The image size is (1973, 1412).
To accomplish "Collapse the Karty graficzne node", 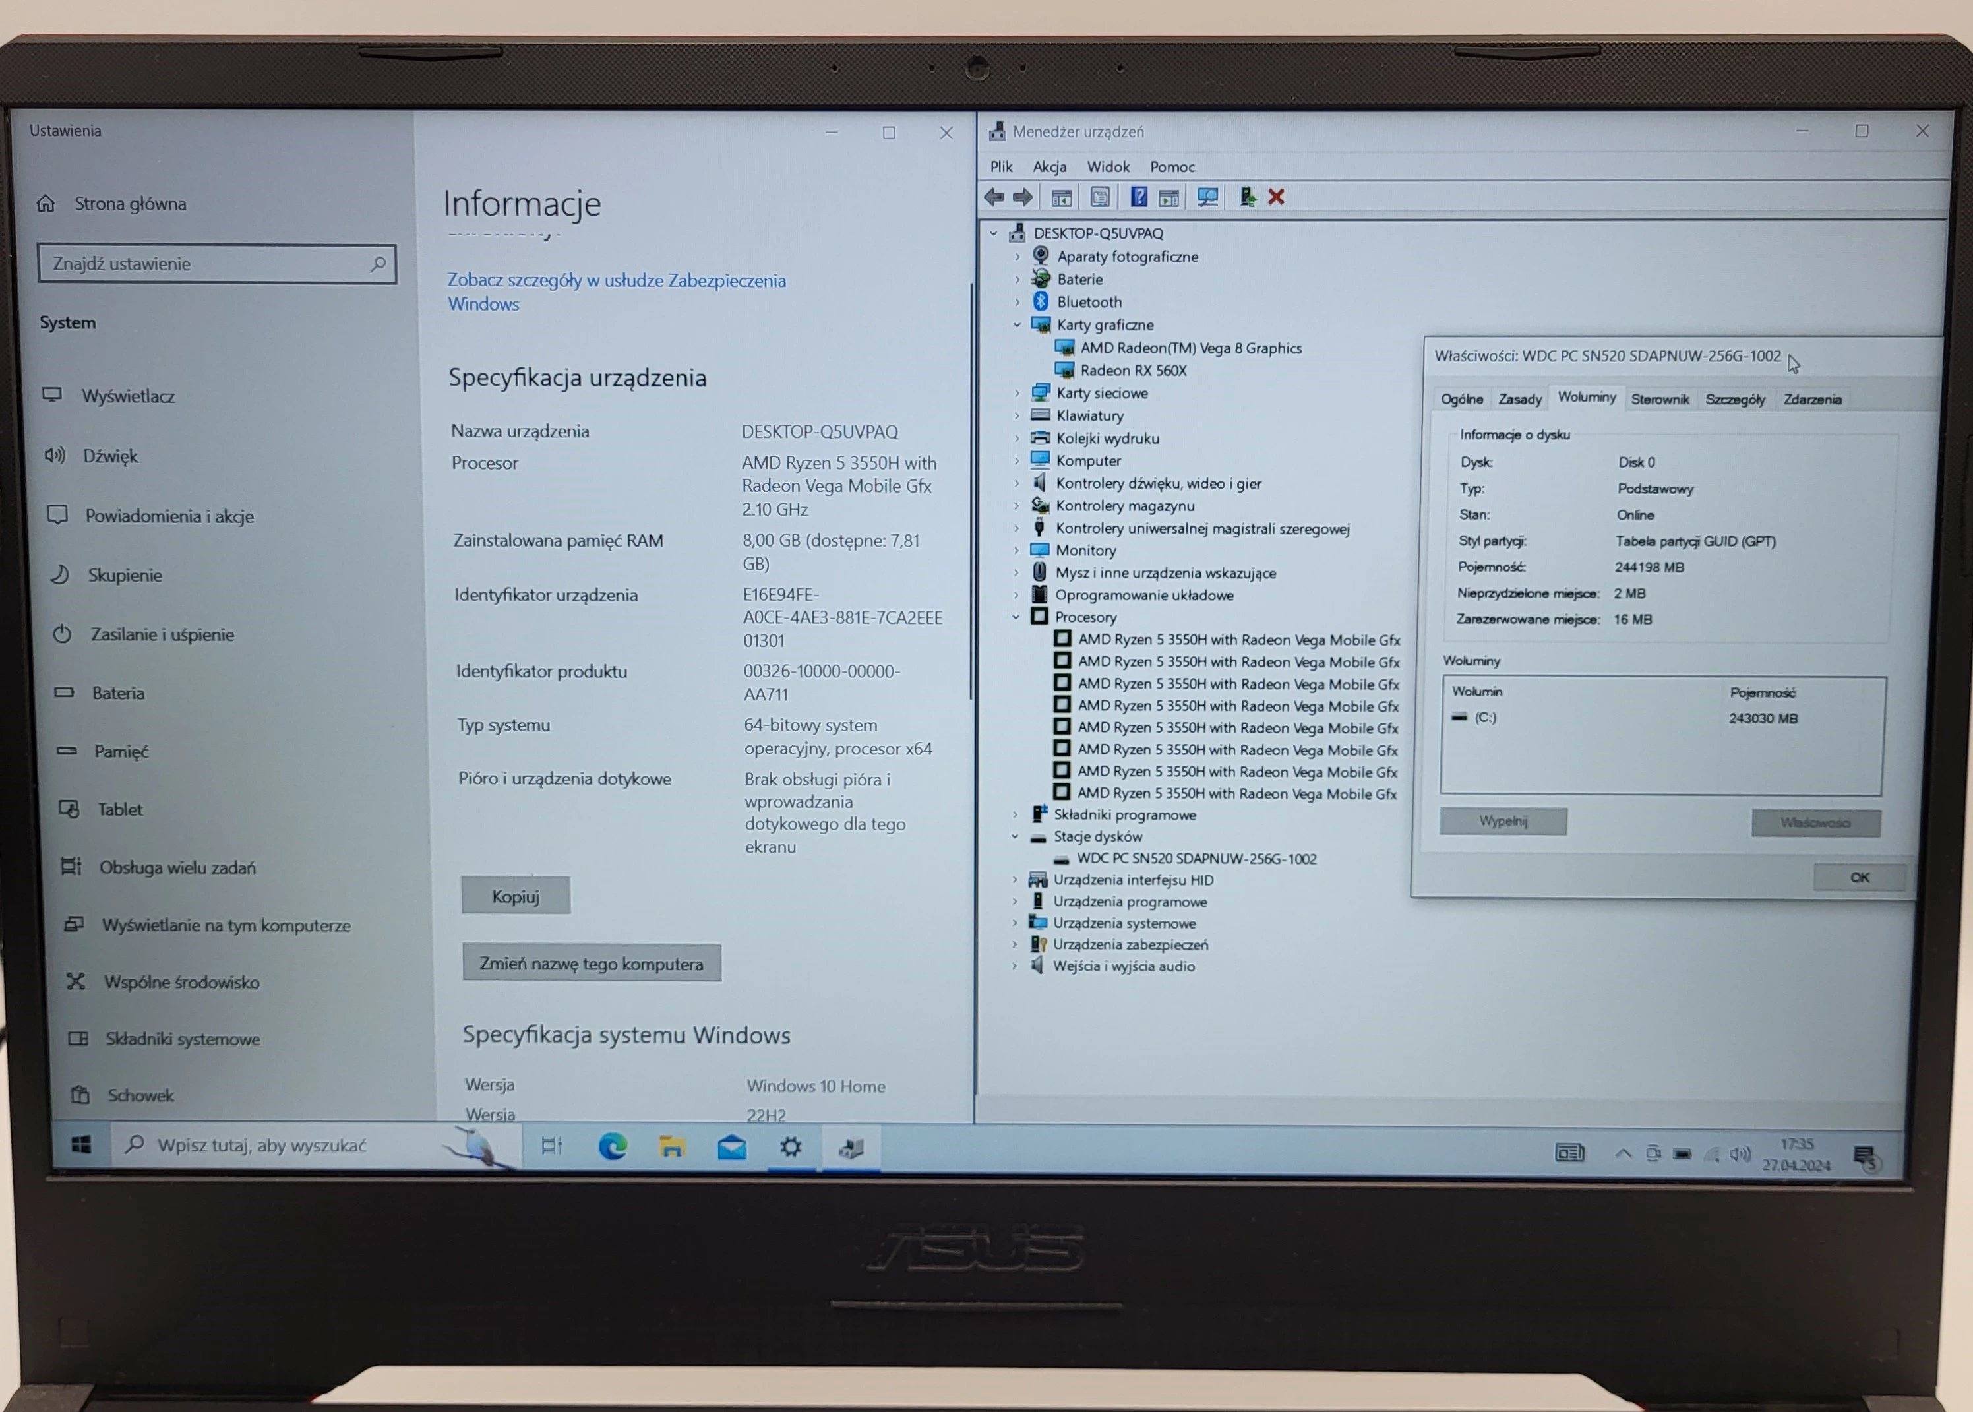I will tap(1017, 324).
